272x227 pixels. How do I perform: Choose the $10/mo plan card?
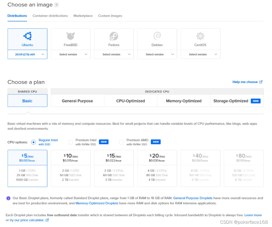click(71, 168)
